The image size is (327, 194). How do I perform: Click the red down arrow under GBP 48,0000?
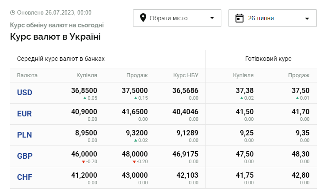[134, 161]
